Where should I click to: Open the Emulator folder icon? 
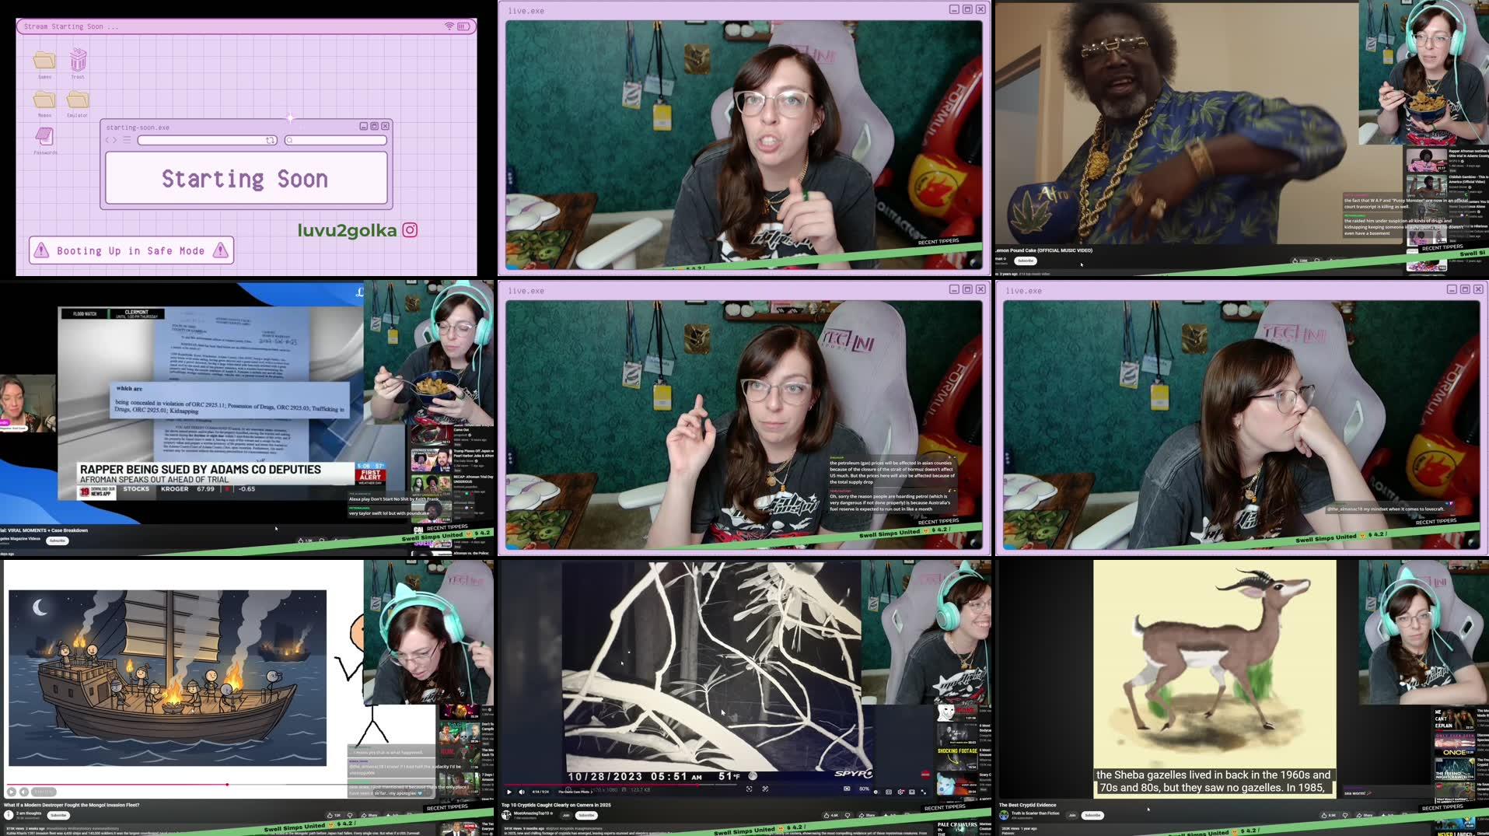click(78, 100)
